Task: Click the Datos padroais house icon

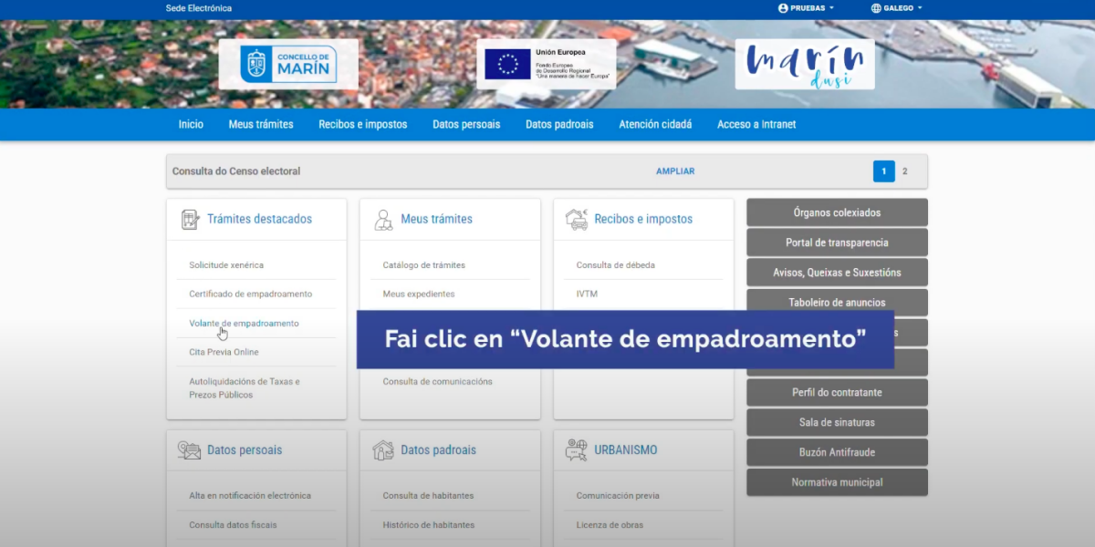Action: coord(383,449)
